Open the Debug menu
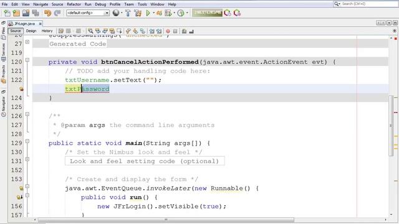The height and width of the screenshot is (224, 399). 100,4
